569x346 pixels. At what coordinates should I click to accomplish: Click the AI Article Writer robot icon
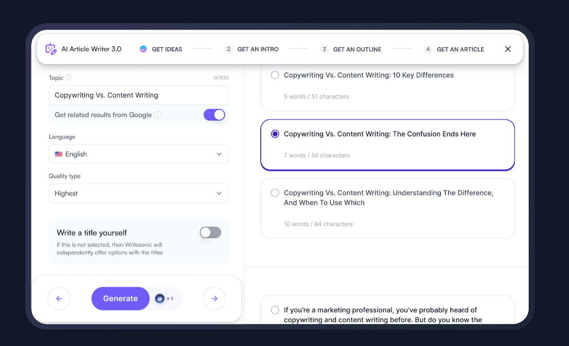coord(51,49)
